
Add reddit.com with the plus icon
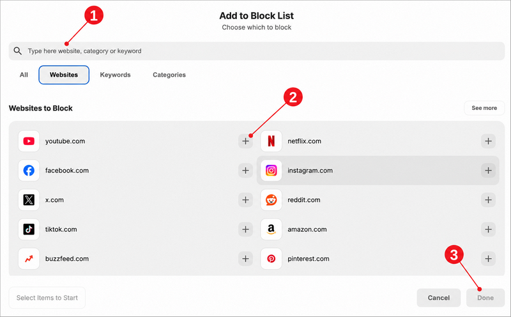coord(488,200)
